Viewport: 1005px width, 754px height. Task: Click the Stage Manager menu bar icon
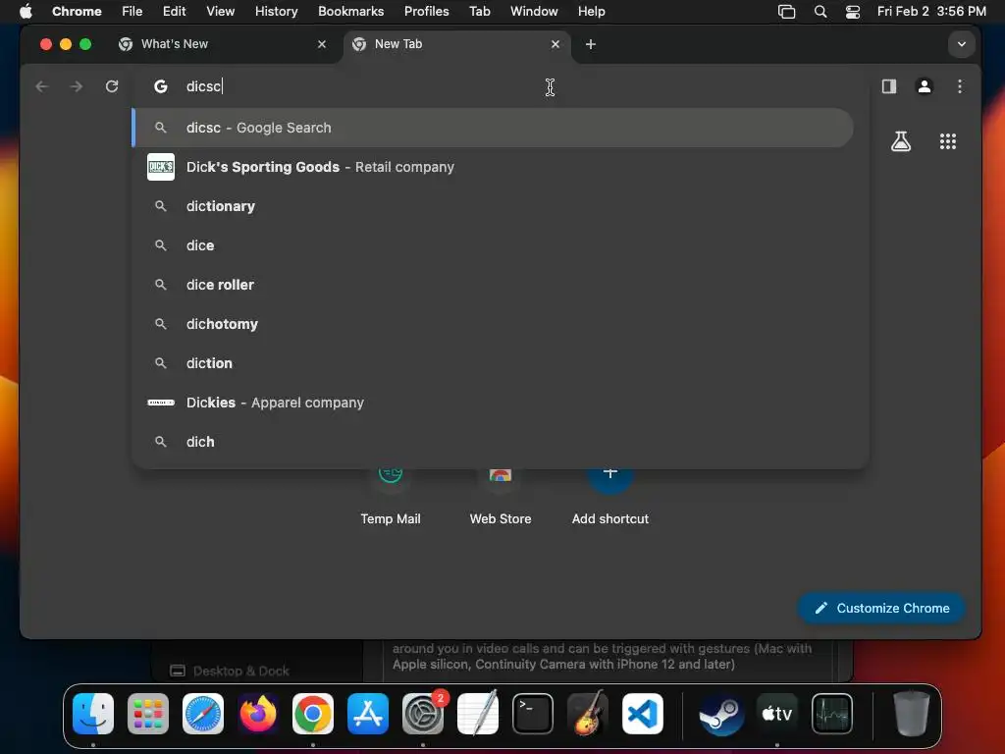(x=786, y=12)
